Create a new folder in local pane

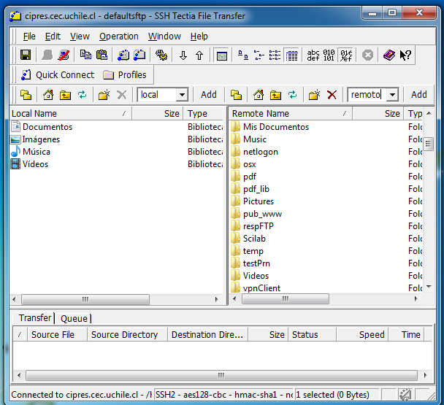104,95
